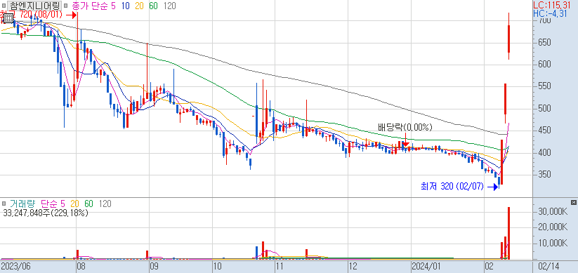Click the 참엔지니어링 stock name button

pos(34,6)
